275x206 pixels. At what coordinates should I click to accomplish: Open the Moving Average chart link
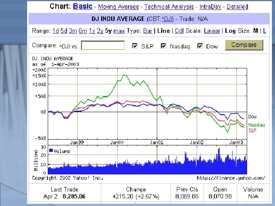point(118,6)
